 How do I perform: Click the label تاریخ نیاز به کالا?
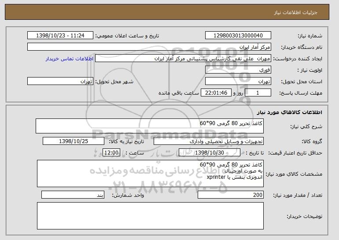126,142
